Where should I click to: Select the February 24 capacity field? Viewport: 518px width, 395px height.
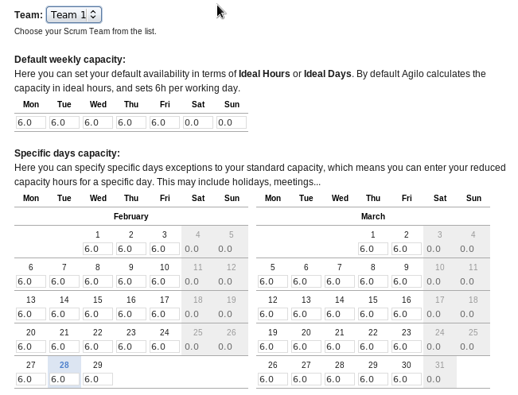(165, 347)
